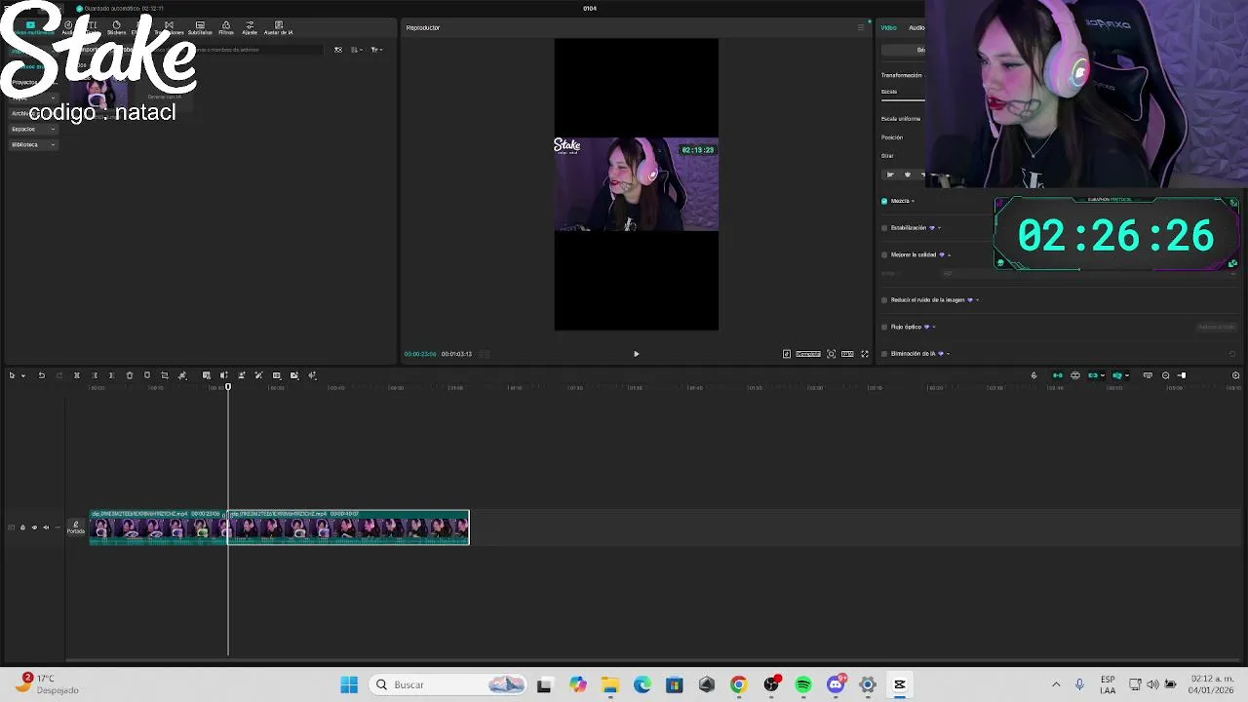Click the zoom-in magnifier at timeline right edge

(x=1236, y=375)
